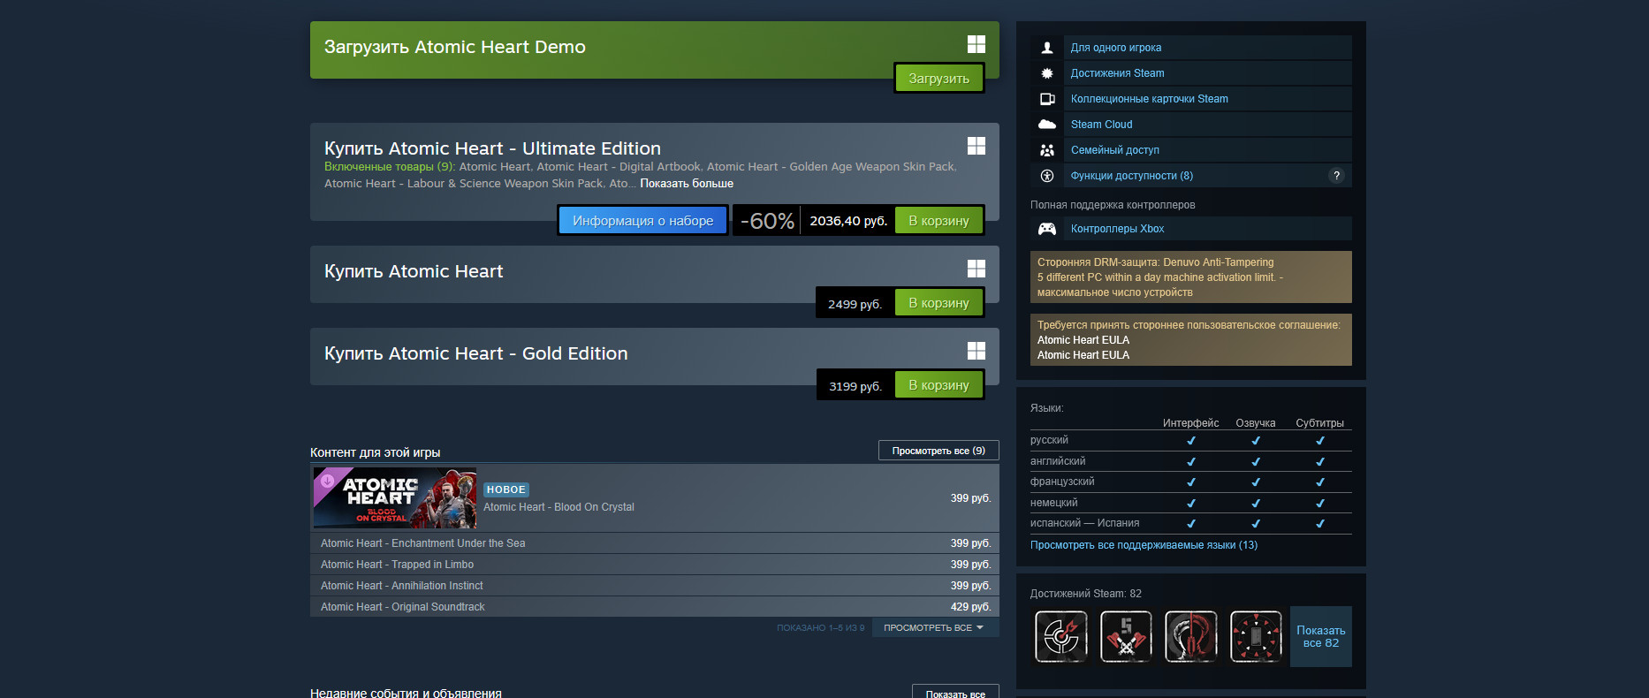Click the 3199 руб. price

[855, 386]
